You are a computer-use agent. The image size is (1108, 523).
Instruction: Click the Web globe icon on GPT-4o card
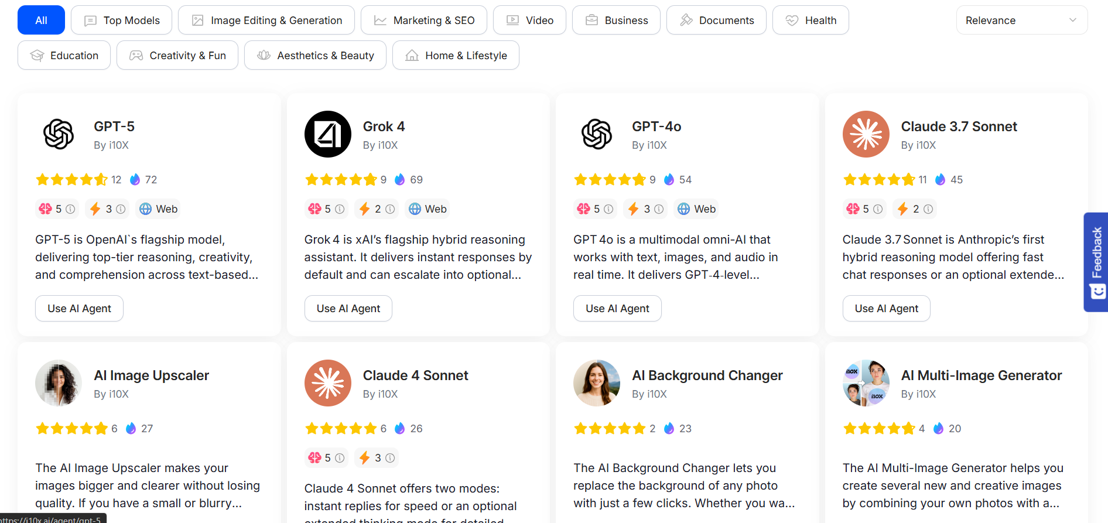coord(683,209)
